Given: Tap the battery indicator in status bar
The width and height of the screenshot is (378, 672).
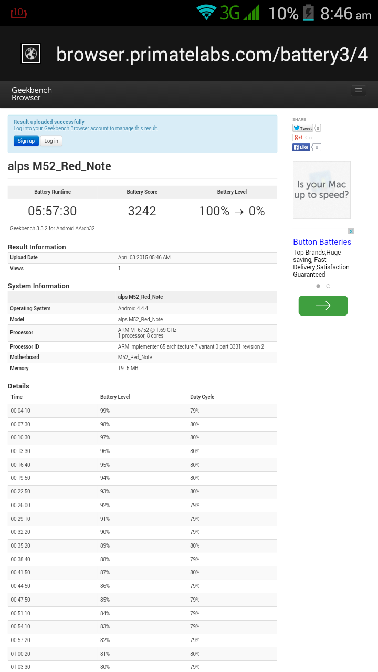Looking at the screenshot, I should [308, 13].
